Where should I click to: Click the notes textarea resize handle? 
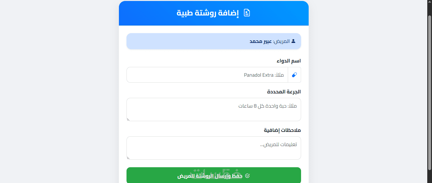click(x=128, y=158)
